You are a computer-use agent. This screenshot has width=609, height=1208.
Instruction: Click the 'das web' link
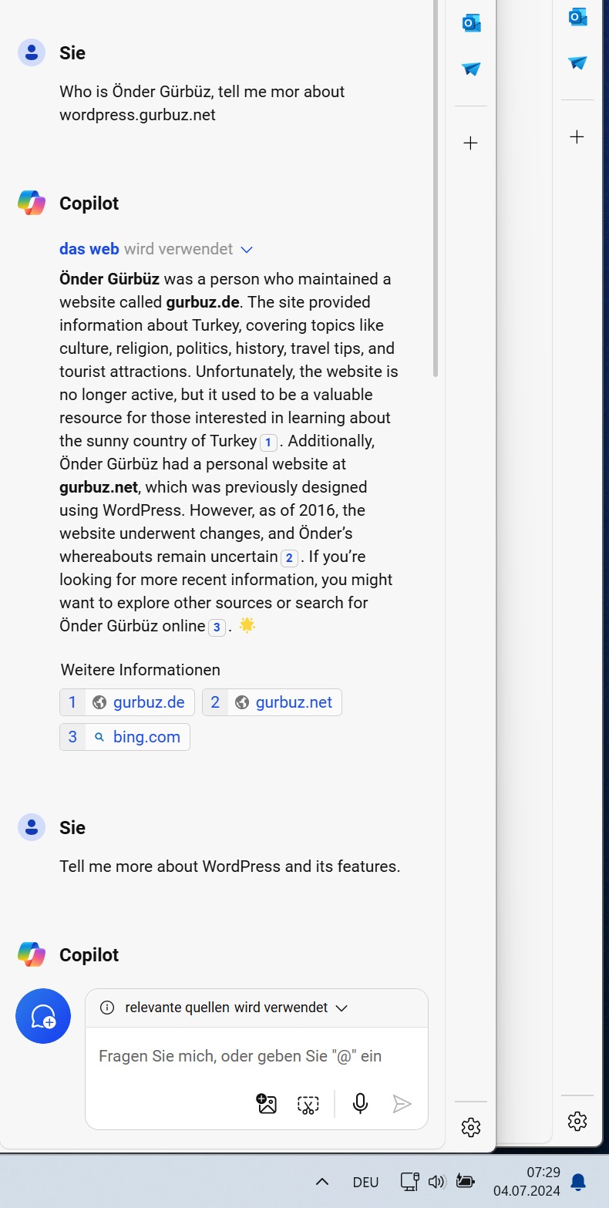pyautogui.click(x=89, y=249)
